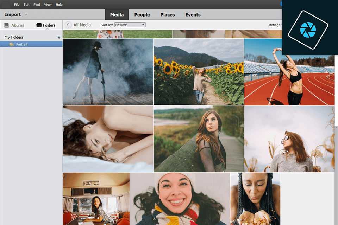Screen dimensions: 338x225
Task: Open the Sort By Newest dropdown
Action: pos(130,25)
